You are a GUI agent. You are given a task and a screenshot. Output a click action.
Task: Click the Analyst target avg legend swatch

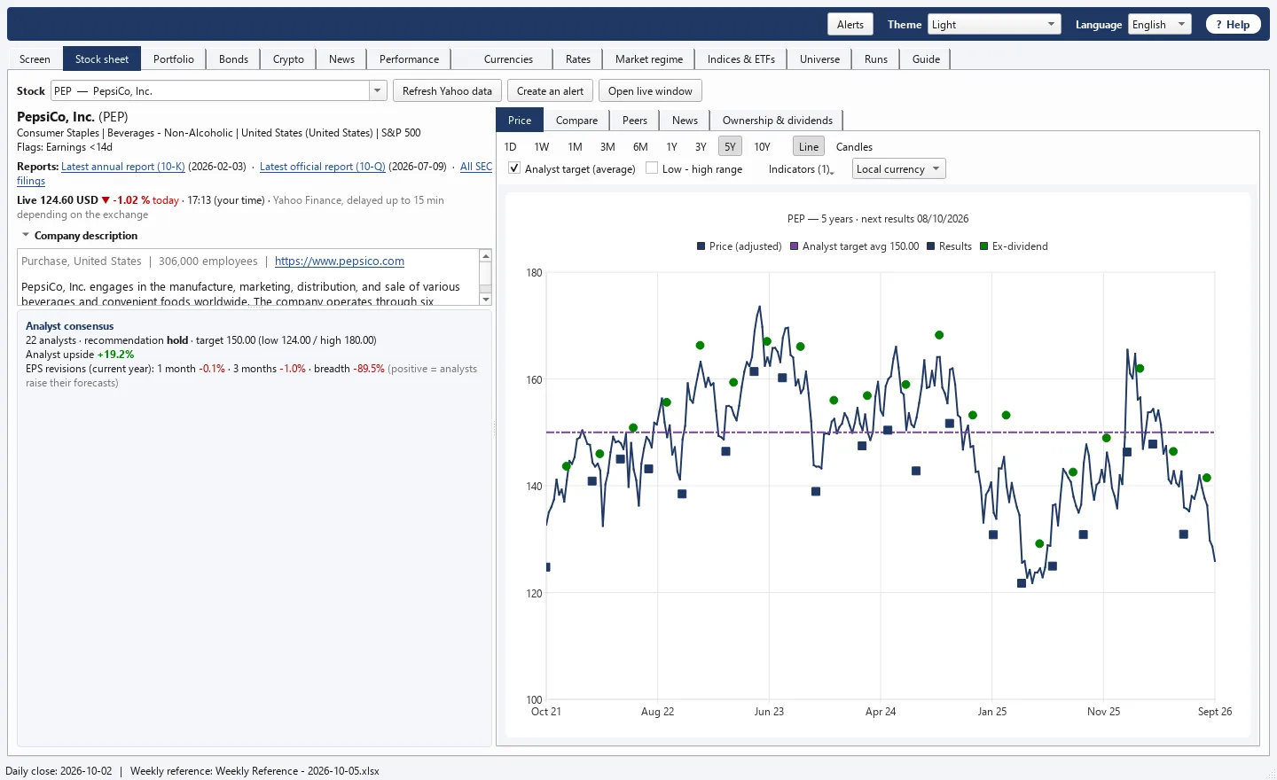click(795, 246)
